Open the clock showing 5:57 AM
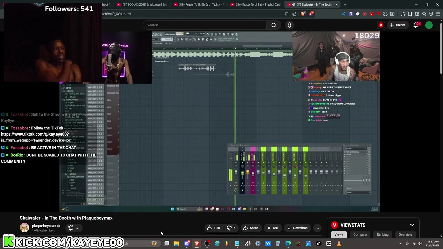Screen dimensions: 443x249 (x=433, y=243)
